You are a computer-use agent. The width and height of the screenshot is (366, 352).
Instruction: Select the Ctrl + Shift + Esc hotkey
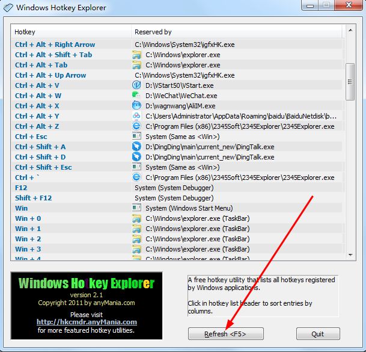[x=43, y=167]
